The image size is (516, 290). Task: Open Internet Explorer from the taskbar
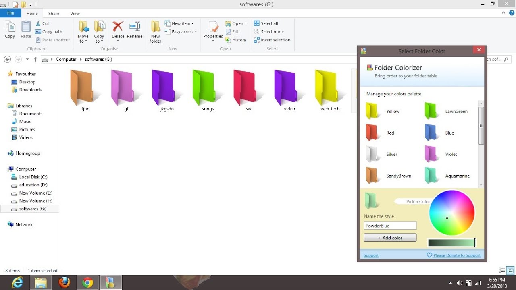point(17,283)
